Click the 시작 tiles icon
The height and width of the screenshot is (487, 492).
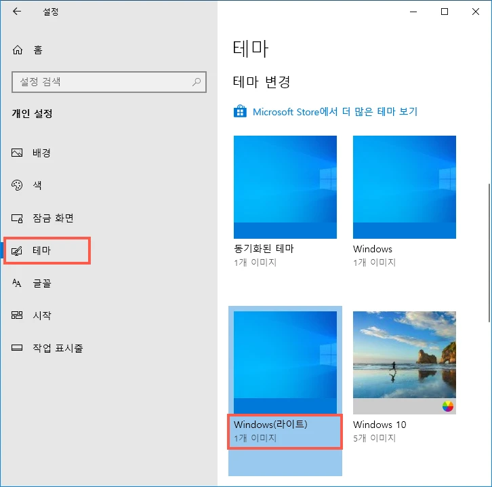[x=17, y=315]
